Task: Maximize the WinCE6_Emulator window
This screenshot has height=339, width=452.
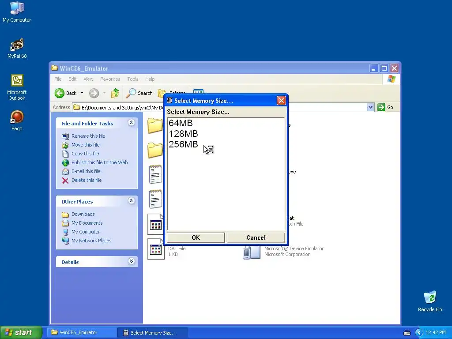Action: tap(384, 68)
